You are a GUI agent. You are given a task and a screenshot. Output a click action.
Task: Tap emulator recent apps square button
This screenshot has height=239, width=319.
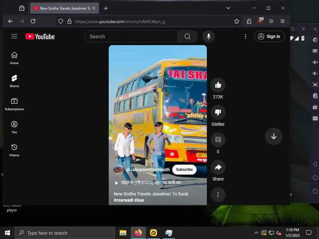point(315,191)
